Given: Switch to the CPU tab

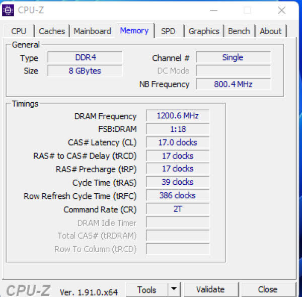Looking at the screenshot, I should (x=19, y=31).
